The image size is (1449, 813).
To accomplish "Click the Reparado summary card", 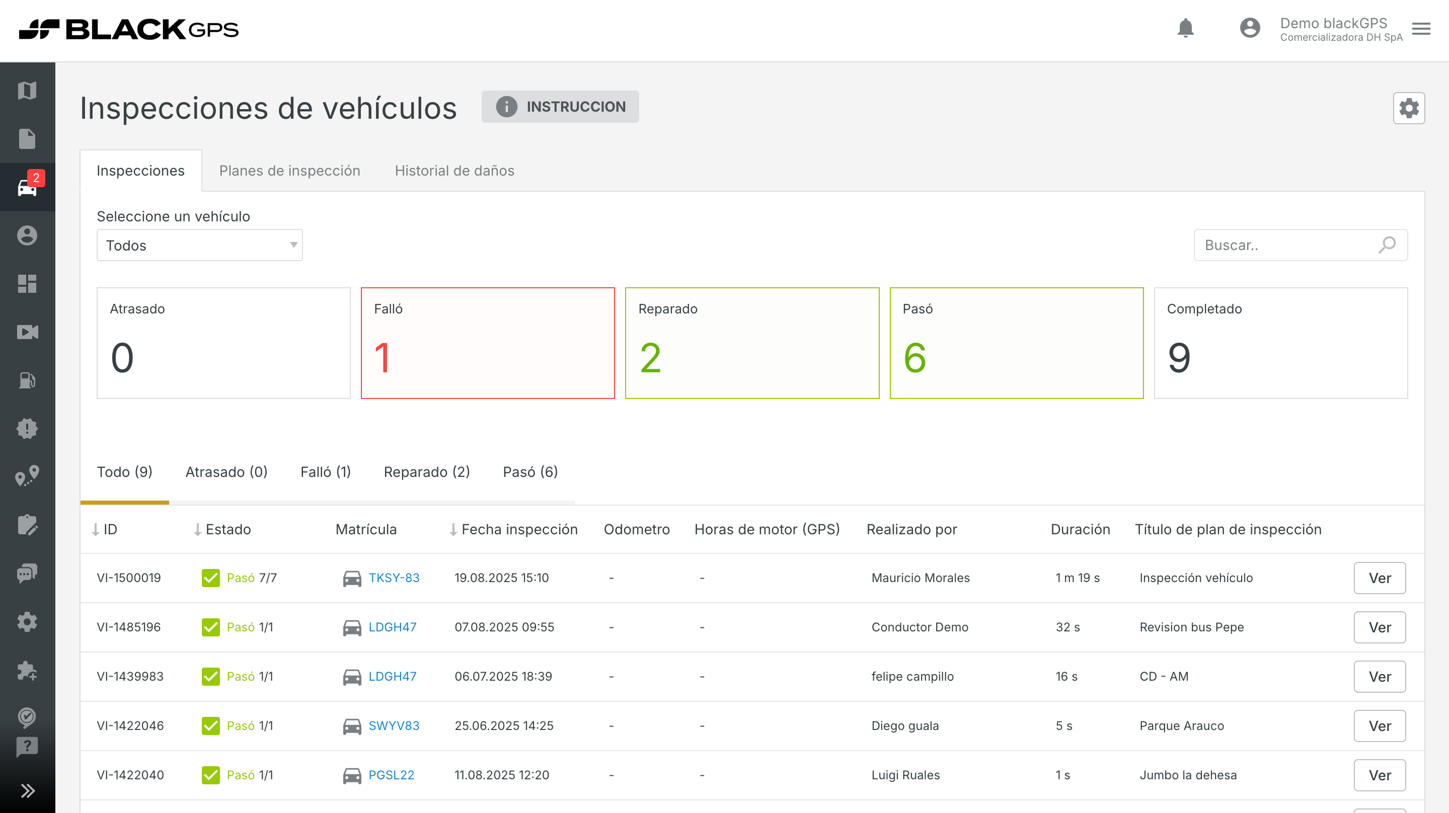I will tap(752, 343).
